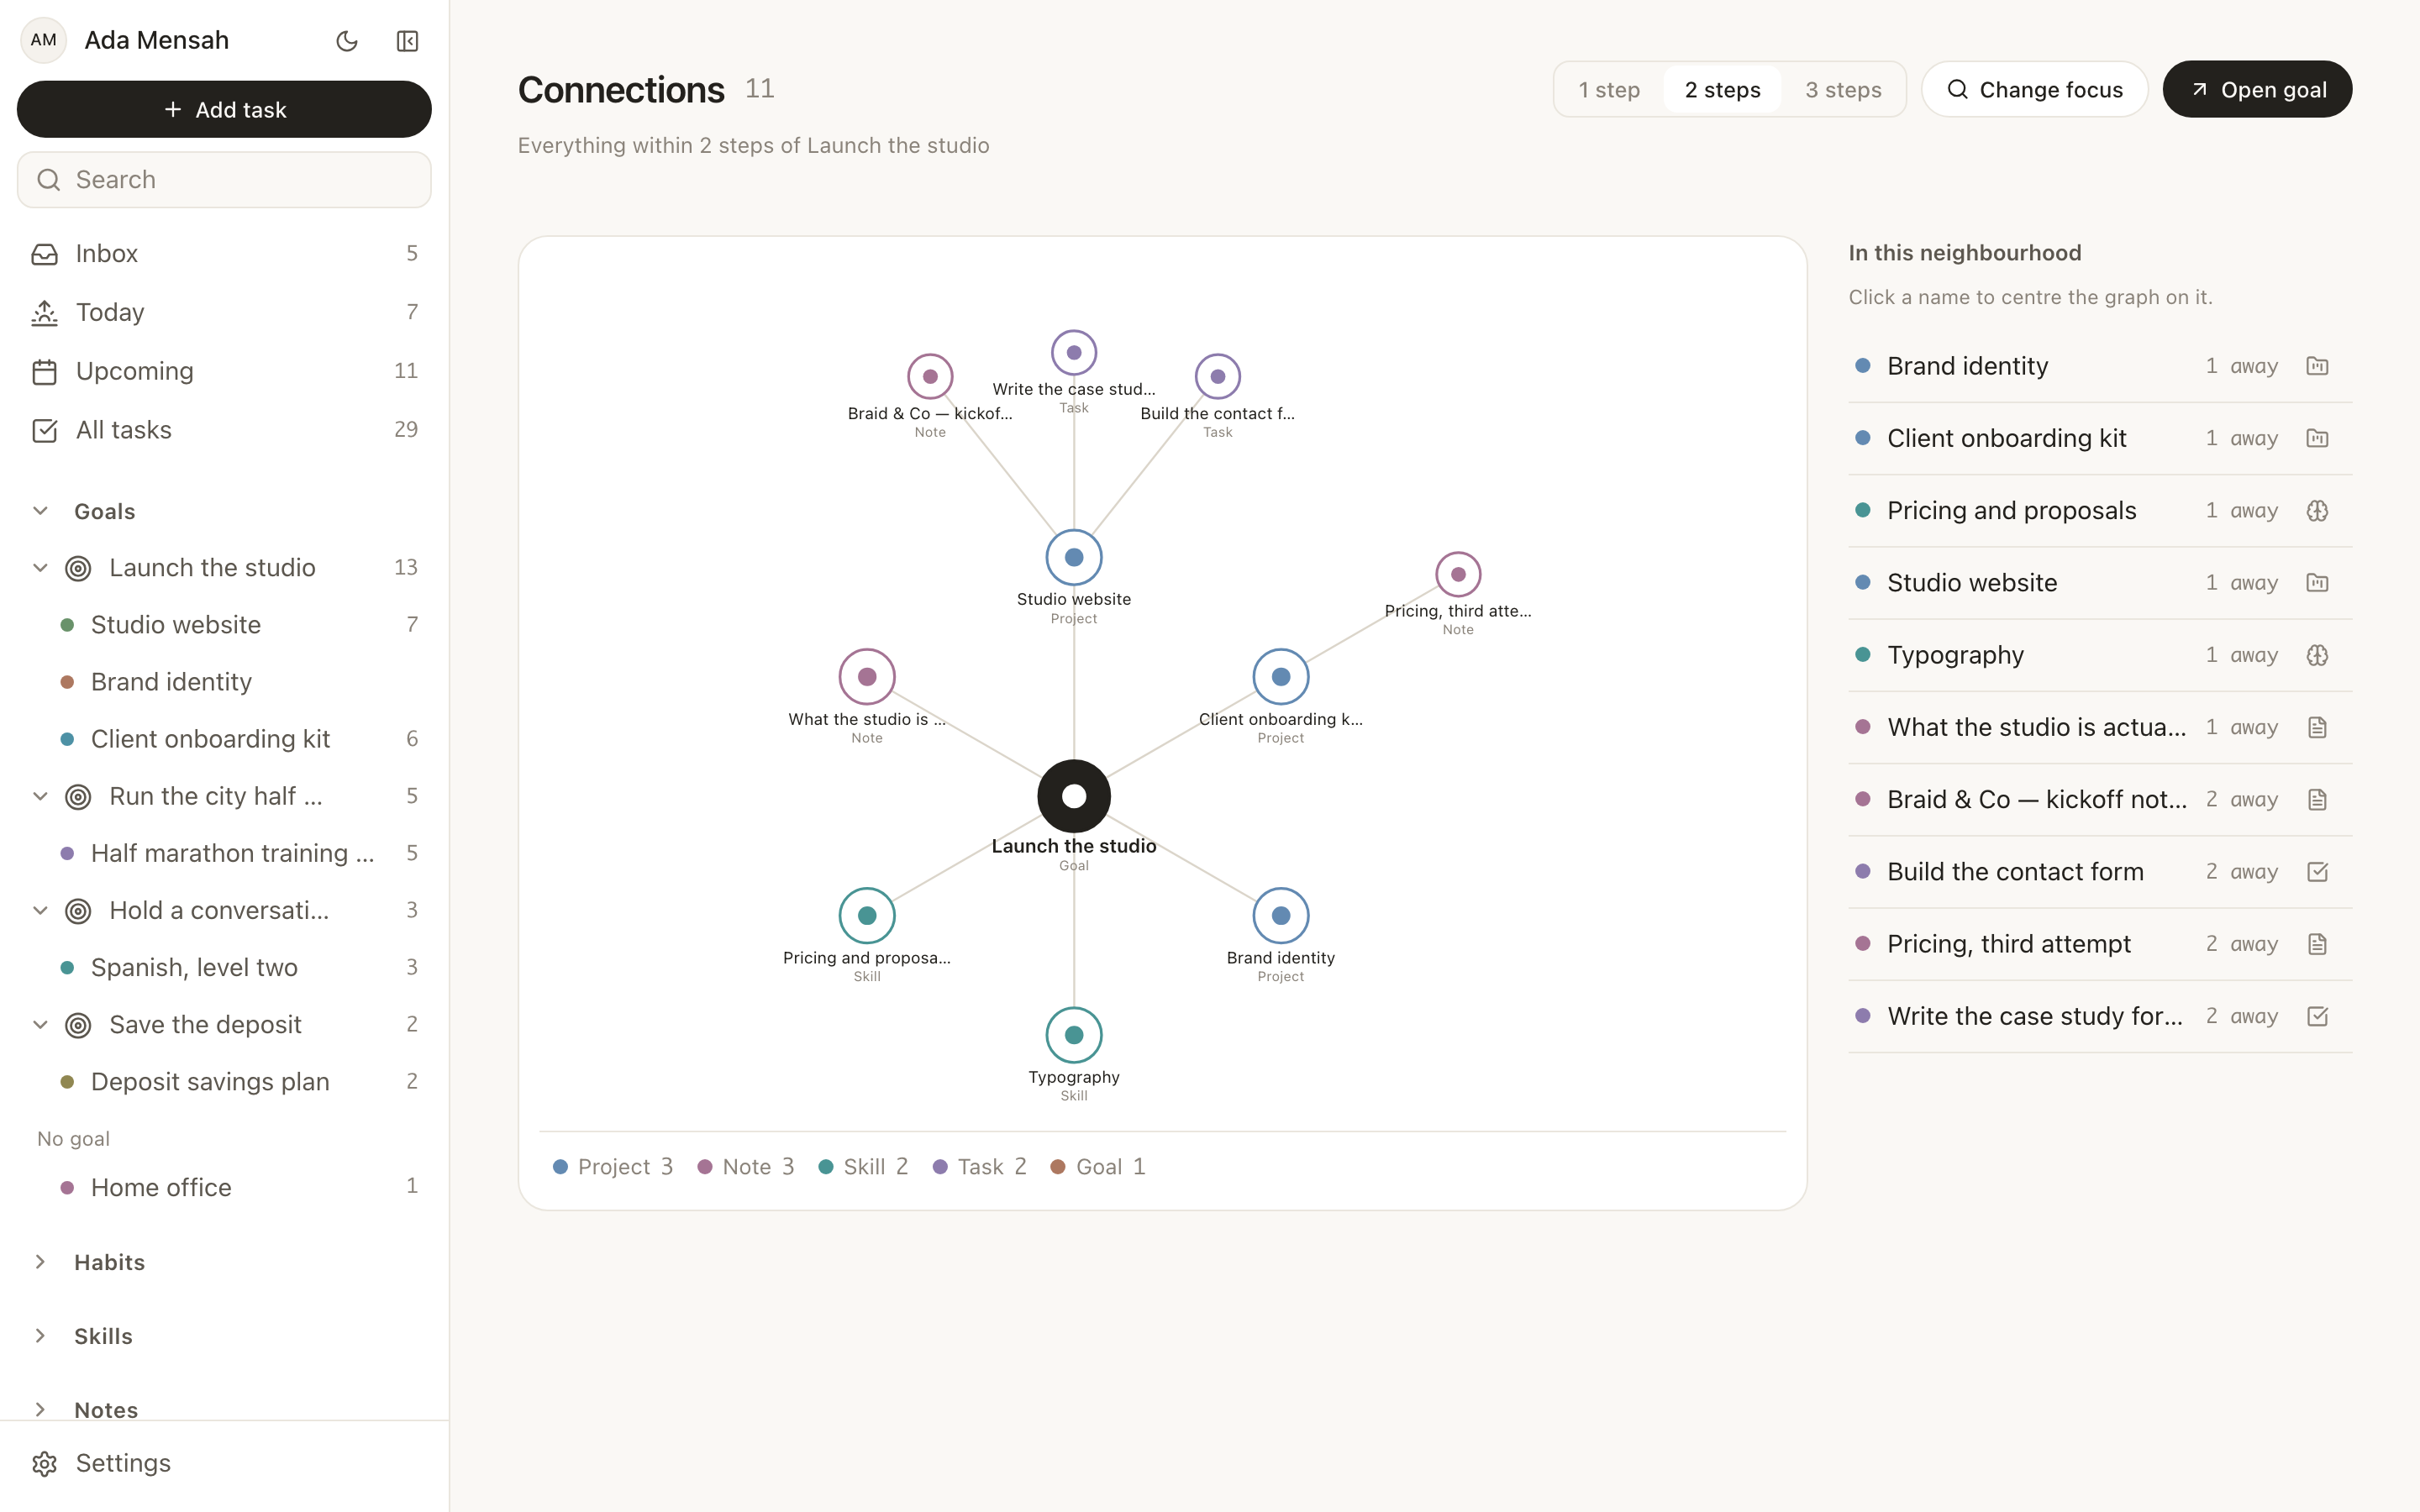
Task: Select Pricing and proposals skill node in graph
Action: pyautogui.click(x=867, y=915)
